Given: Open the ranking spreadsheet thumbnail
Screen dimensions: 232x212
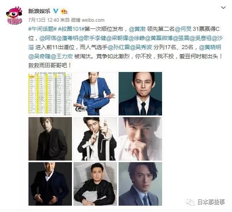Looking at the screenshot, I should tap(50, 94).
